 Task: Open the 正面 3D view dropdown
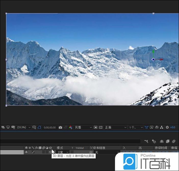(116, 127)
